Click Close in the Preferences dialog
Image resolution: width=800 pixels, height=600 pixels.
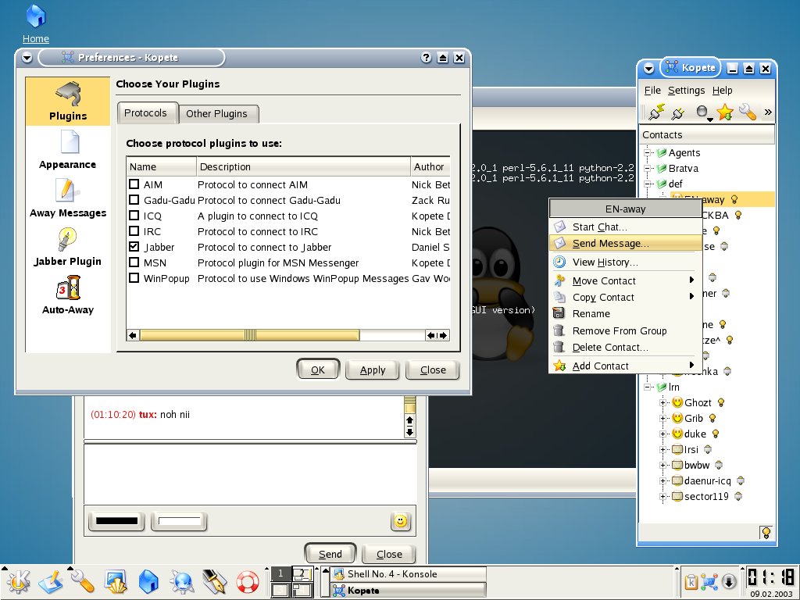click(433, 370)
